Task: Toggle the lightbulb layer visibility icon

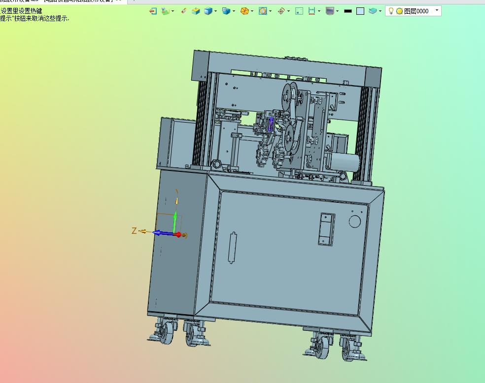Action: 391,11
